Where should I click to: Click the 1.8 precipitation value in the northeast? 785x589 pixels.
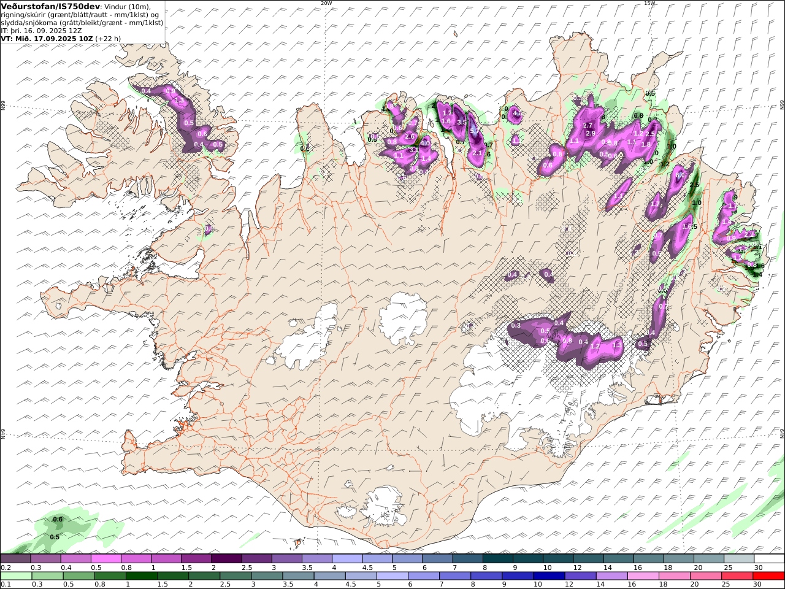tap(646, 145)
